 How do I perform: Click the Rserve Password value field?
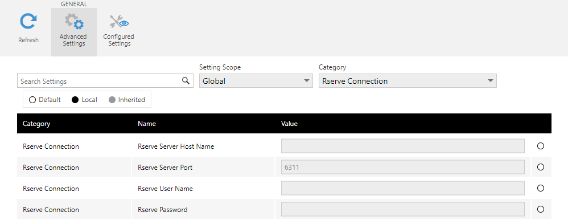(x=403, y=209)
